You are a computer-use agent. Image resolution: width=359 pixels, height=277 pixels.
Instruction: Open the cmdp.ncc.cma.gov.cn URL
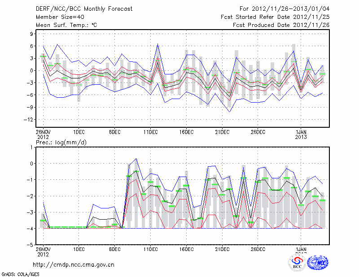[x=74, y=264]
